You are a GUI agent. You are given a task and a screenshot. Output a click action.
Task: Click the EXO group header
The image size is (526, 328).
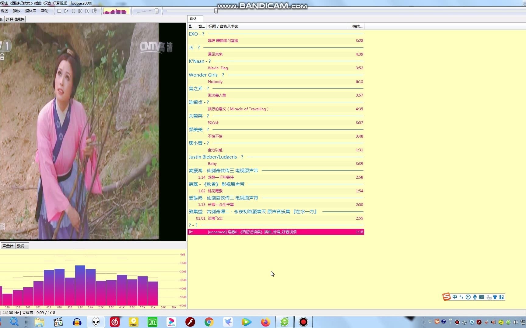(276, 34)
